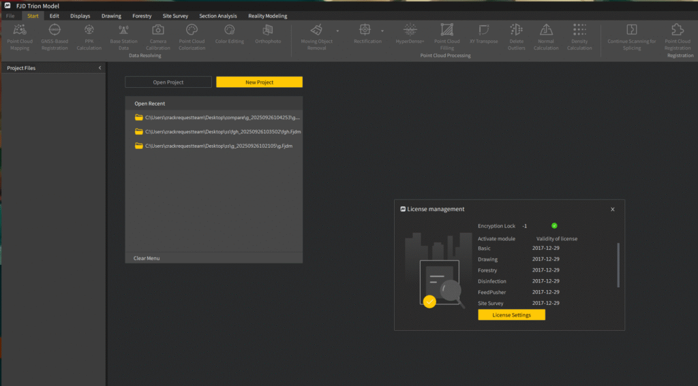The height and width of the screenshot is (386, 698).
Task: Open the Displays tab
Action: click(80, 16)
